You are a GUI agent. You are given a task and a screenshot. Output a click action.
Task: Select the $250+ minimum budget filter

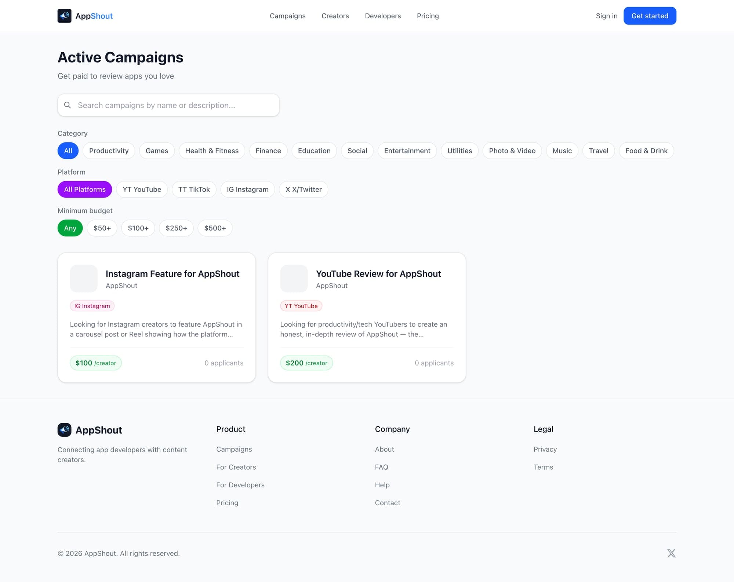[176, 228]
